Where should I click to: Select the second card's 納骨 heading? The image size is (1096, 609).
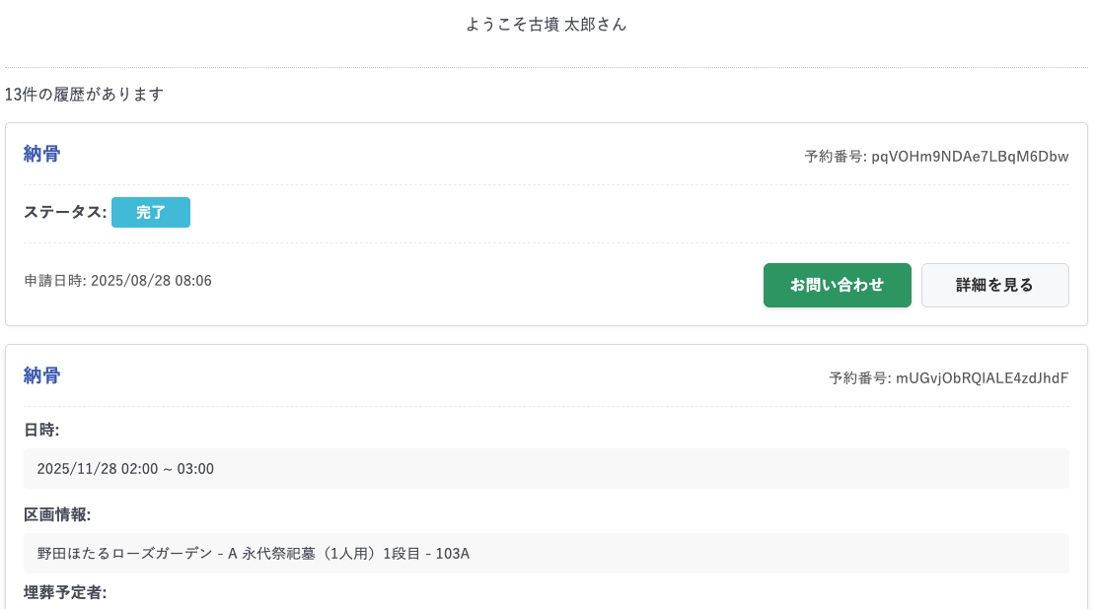[x=42, y=375]
